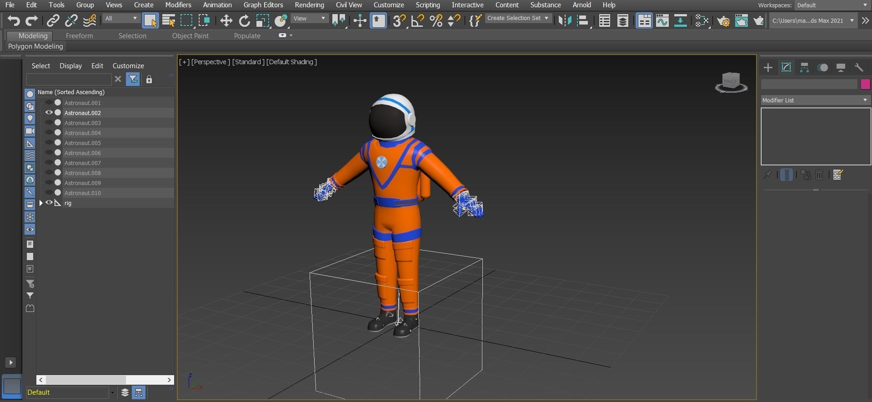Image resolution: width=872 pixels, height=402 pixels.
Task: Click the Scene Explorer search field
Action: [x=69, y=79]
